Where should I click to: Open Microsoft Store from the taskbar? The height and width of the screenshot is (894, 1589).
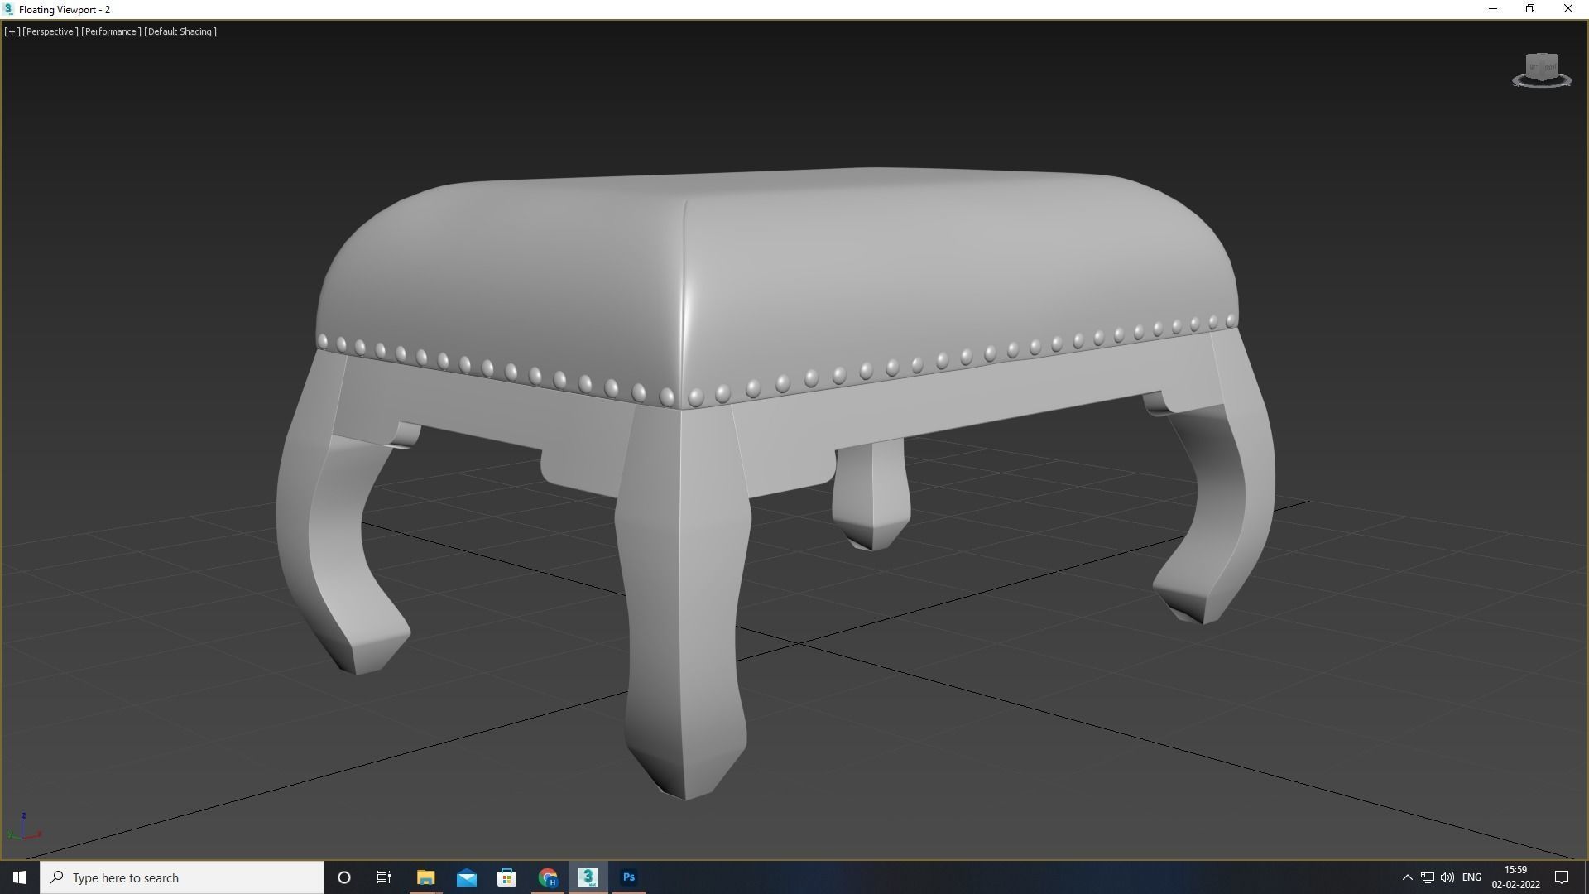506,877
